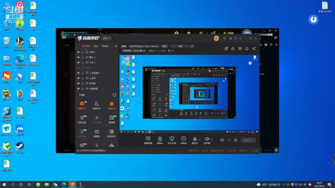Image resolution: width=335 pixels, height=188 pixels.
Task: Open the gift box icon with red dot
Action: coord(226,48)
